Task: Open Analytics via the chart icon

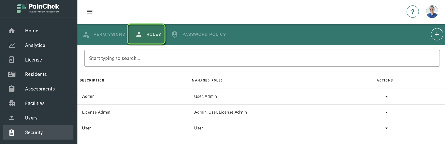Action: click(12, 45)
